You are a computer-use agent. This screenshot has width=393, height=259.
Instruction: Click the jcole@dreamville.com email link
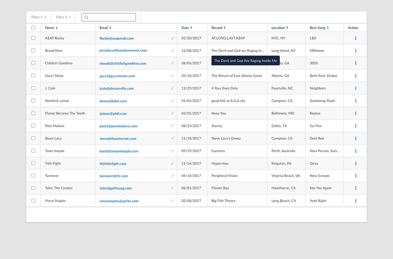pyautogui.click(x=117, y=89)
